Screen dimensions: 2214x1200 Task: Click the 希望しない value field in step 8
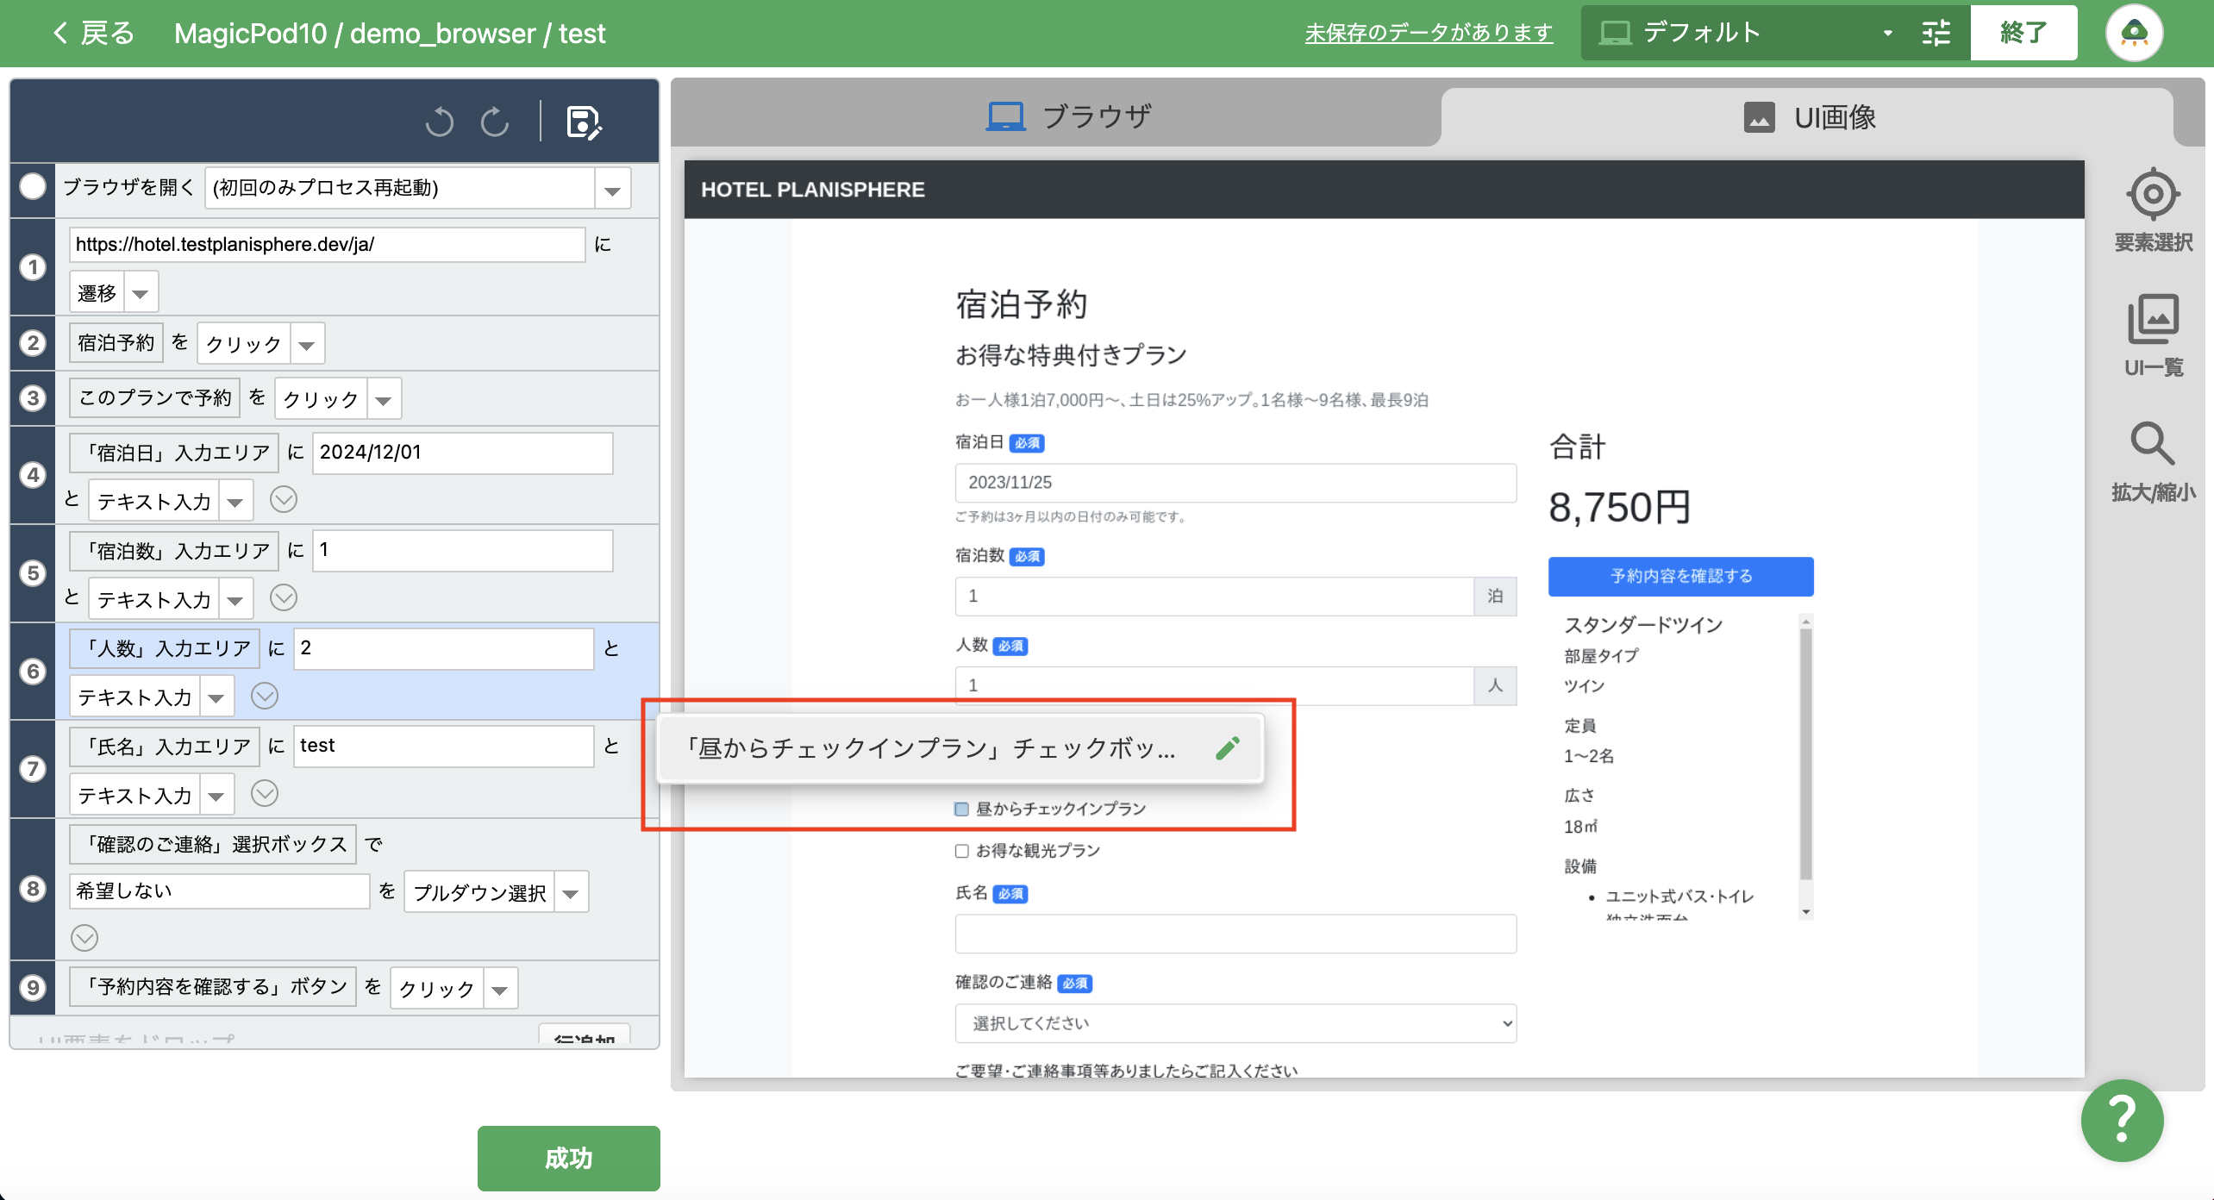[x=219, y=891]
